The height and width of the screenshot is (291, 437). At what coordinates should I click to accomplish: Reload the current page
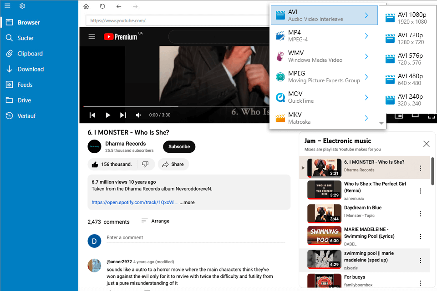(102, 6)
